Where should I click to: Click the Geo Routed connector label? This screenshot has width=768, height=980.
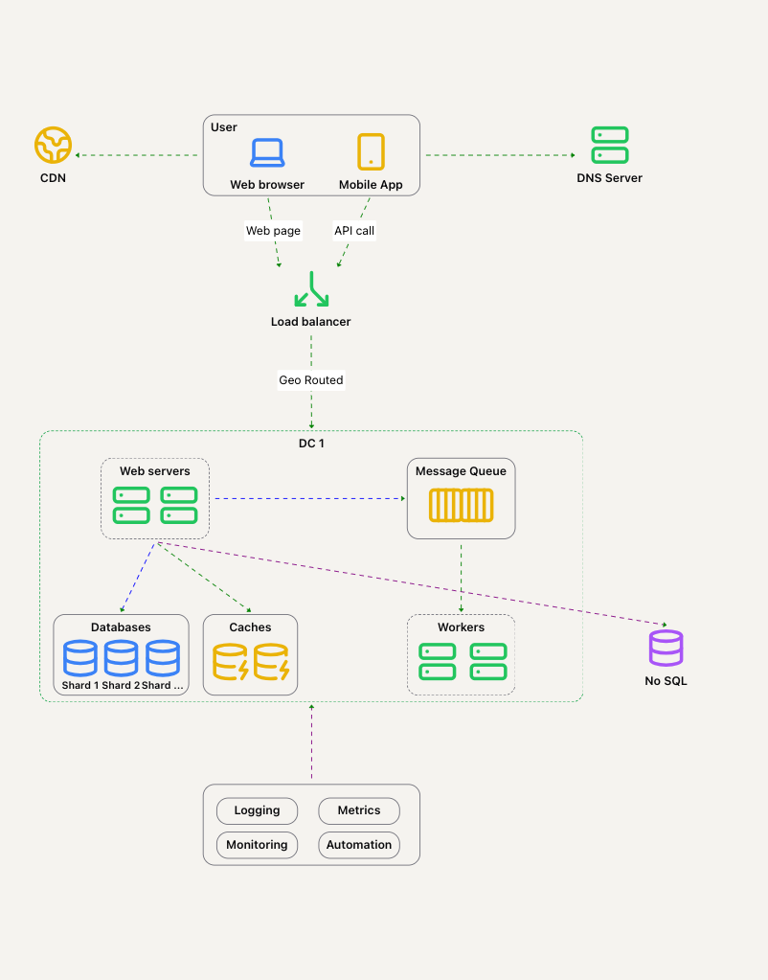click(311, 380)
